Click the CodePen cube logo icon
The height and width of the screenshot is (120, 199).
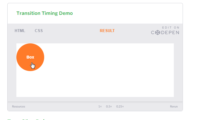158,33
